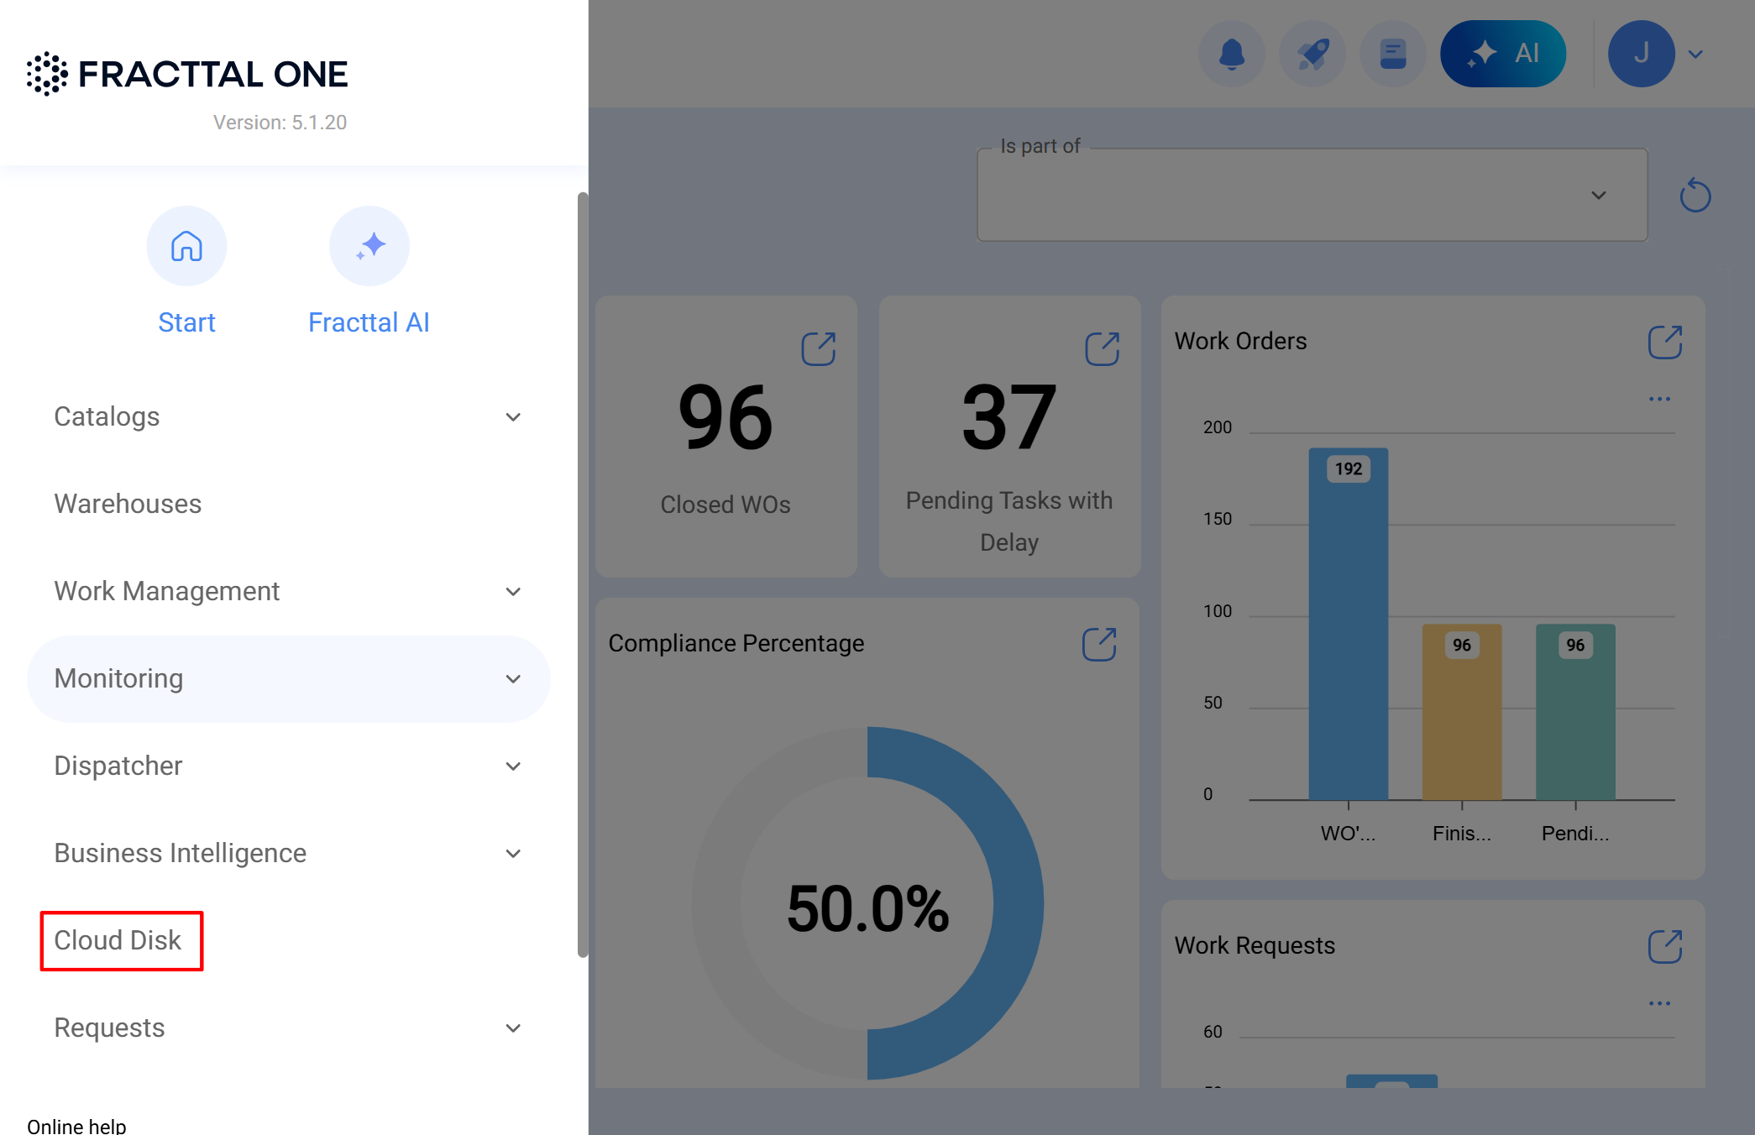Open Compliance Percentage expand icon

tap(1098, 644)
